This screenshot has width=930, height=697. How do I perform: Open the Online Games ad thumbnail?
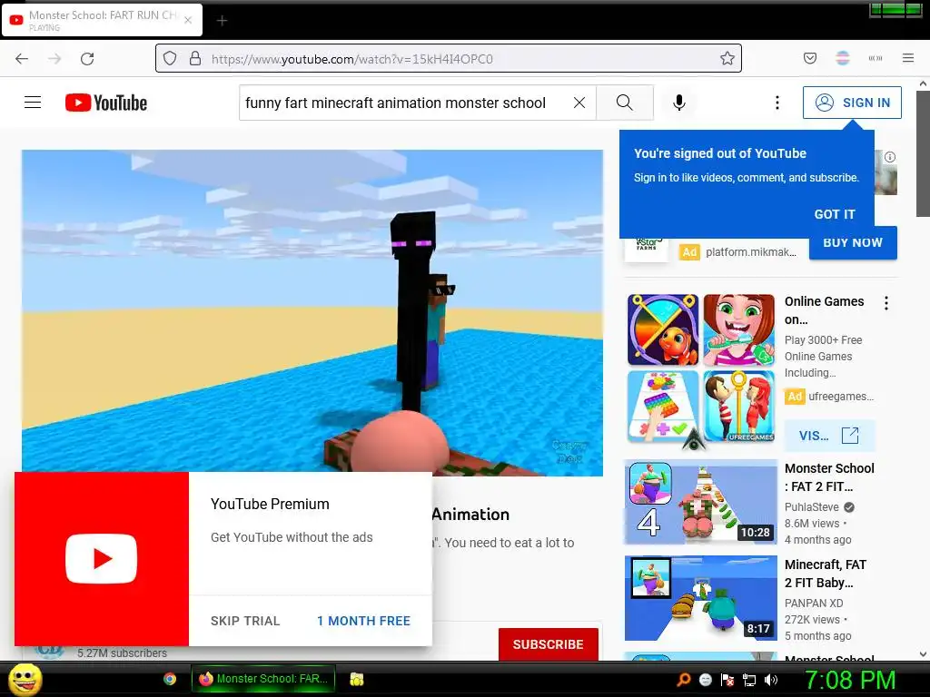tap(701, 368)
